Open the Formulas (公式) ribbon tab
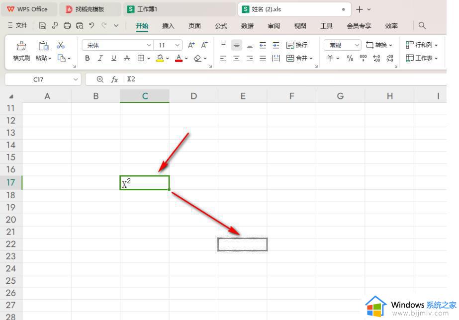The image size is (459, 320). pos(221,26)
